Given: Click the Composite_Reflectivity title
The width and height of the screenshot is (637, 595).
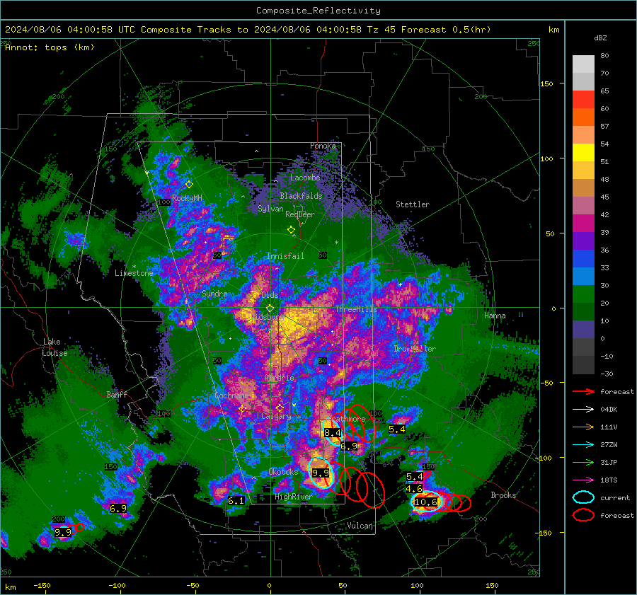Looking at the screenshot, I should [318, 11].
